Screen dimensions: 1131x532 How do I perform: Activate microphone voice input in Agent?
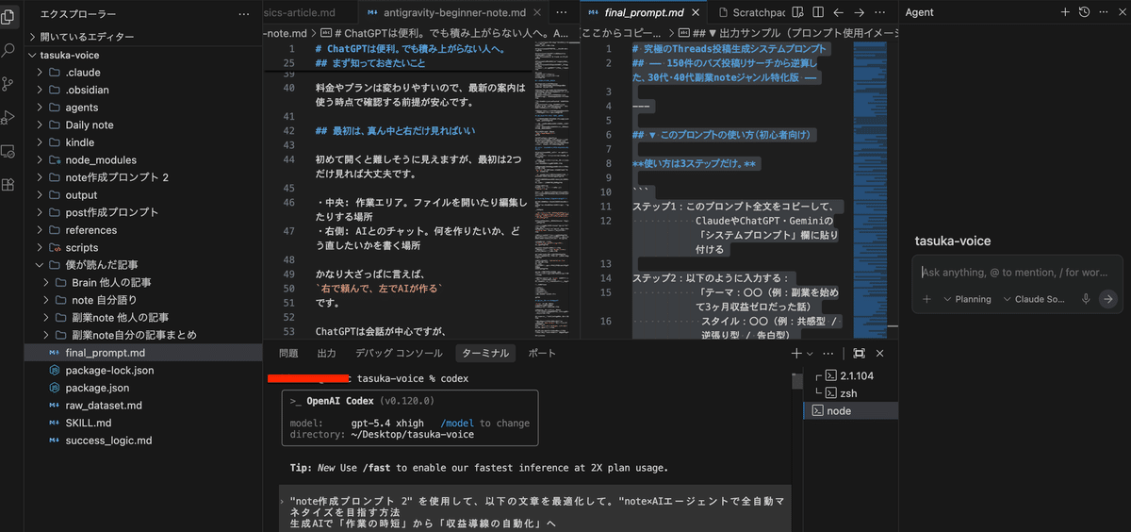click(x=1086, y=299)
